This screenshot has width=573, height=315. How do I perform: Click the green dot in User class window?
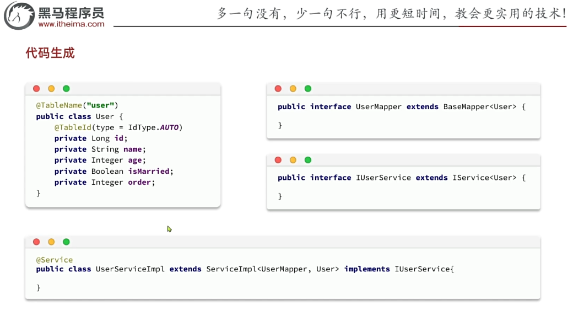tap(66, 89)
